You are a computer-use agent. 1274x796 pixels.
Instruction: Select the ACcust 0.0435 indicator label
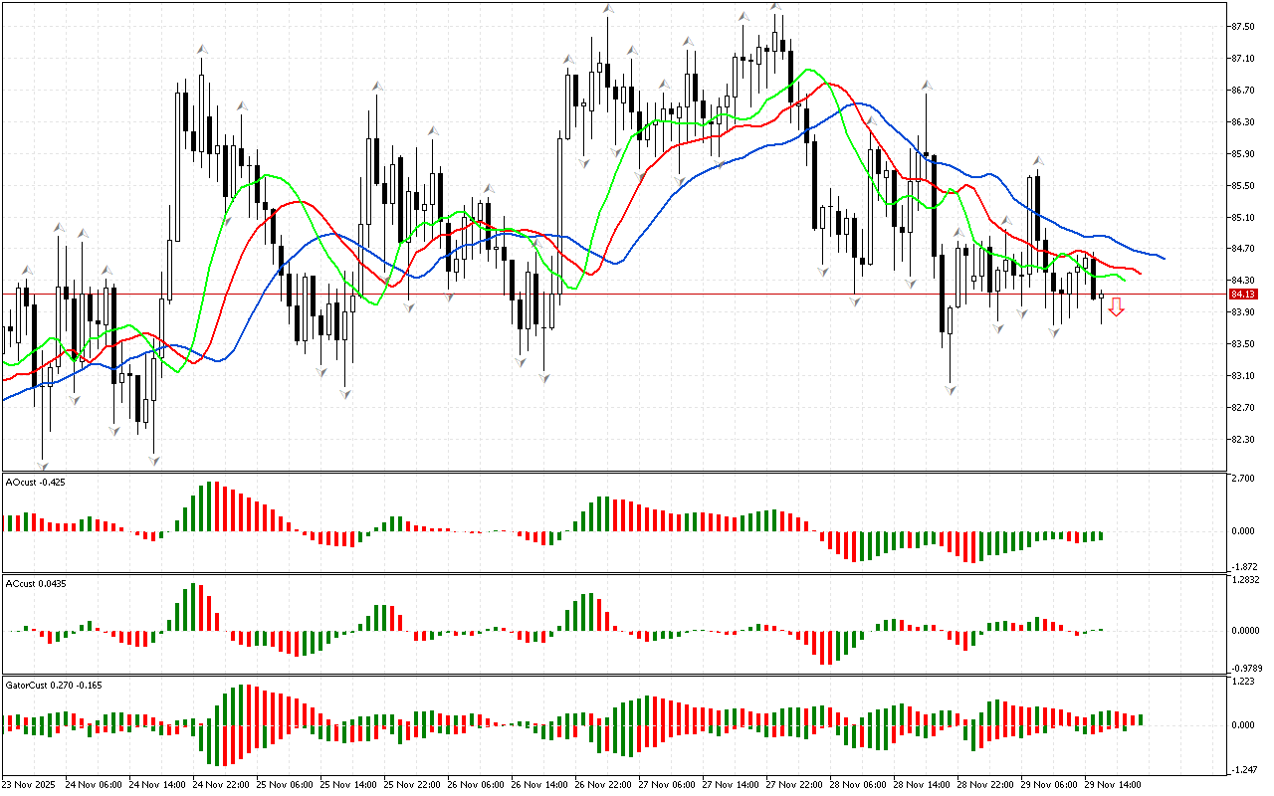click(36, 583)
